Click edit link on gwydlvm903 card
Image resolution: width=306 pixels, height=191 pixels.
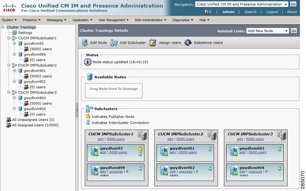click(x=242, y=152)
